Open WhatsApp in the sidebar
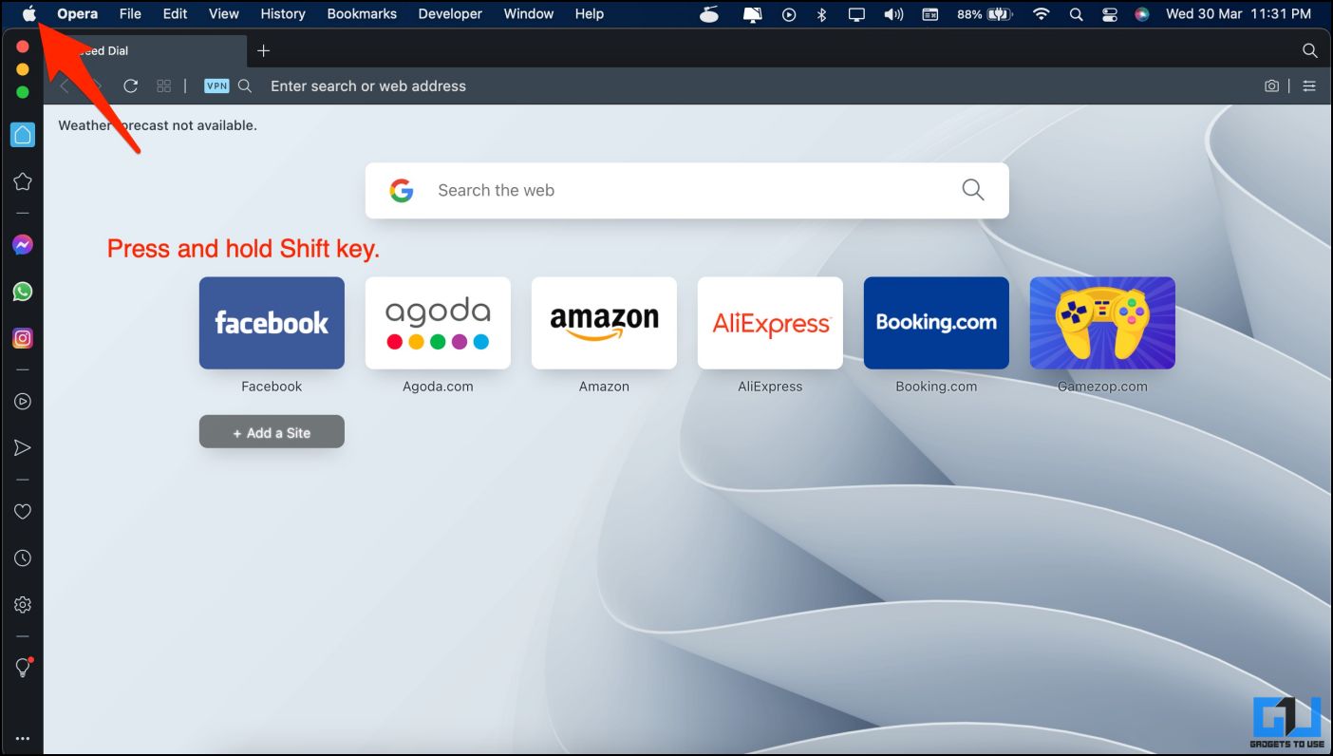 23,292
